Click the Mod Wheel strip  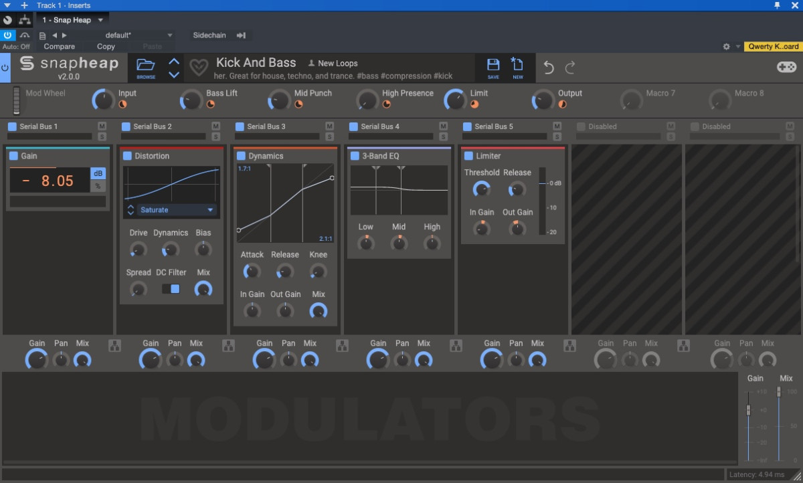[x=17, y=100]
